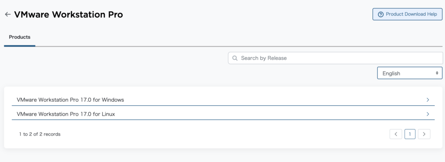445x162 pixels.
Task: Select page 1 in pagination
Action: pyautogui.click(x=410, y=134)
